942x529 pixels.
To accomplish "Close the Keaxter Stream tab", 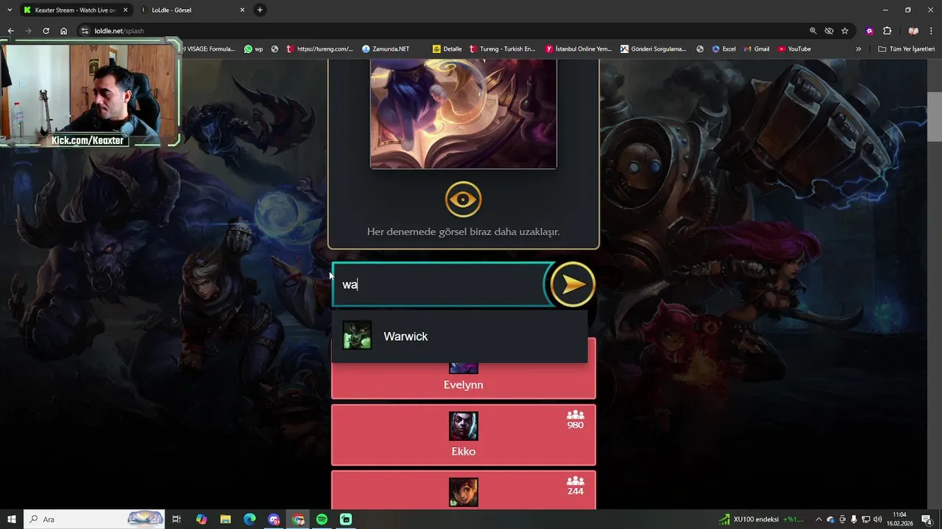I will pos(125,10).
